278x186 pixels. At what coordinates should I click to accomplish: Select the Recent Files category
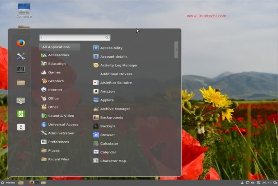pos(55,159)
